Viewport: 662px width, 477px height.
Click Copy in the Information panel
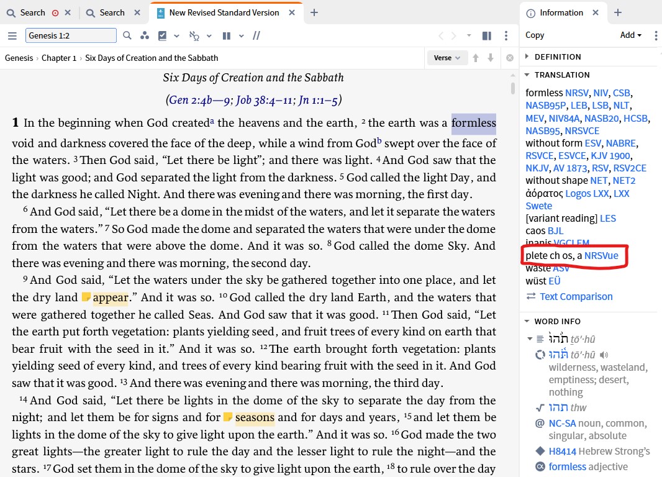pos(534,35)
